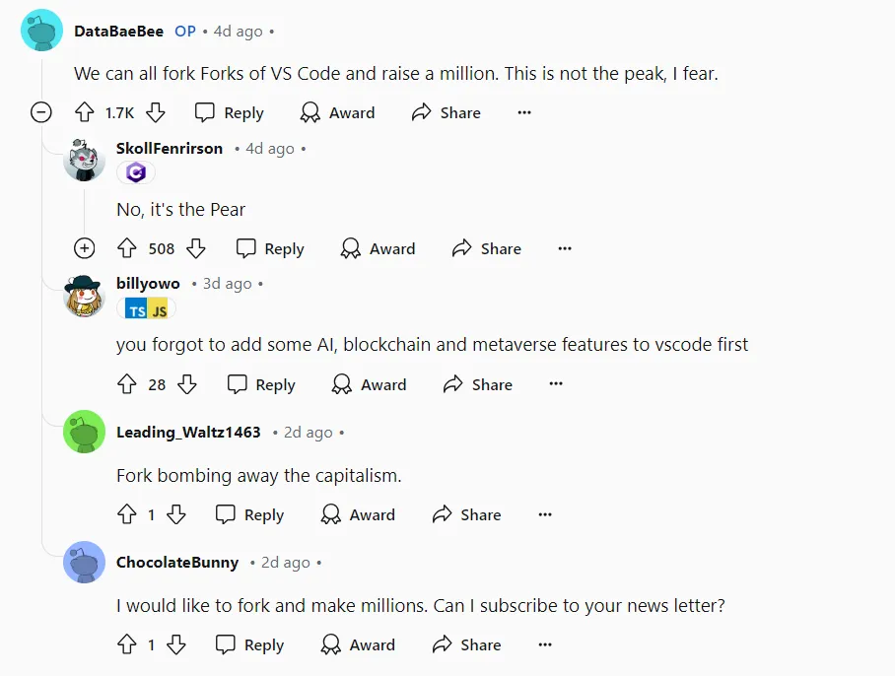Expand SkollFenrirson's collapsed replies

[85, 248]
